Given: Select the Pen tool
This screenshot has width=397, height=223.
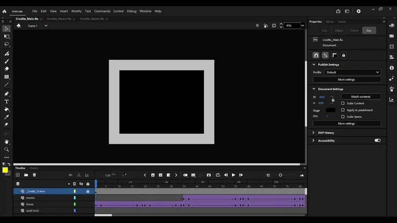Looking at the screenshot, I should [7, 94].
